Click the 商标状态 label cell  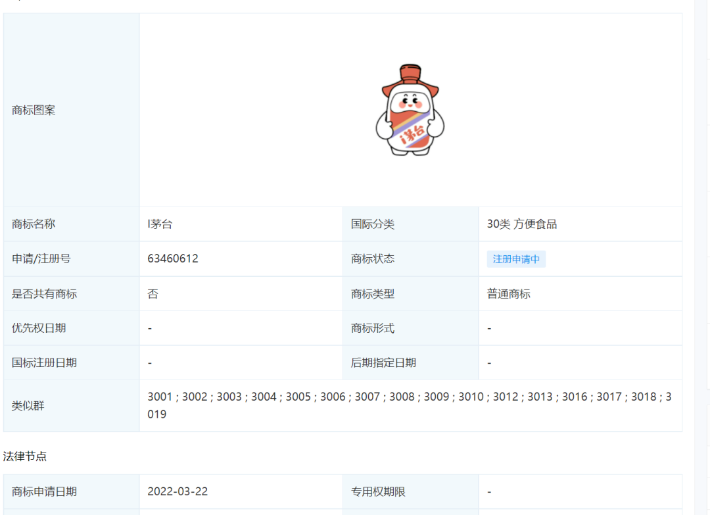[x=411, y=258]
